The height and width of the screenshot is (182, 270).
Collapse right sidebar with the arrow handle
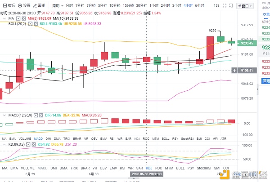tap(257, 89)
